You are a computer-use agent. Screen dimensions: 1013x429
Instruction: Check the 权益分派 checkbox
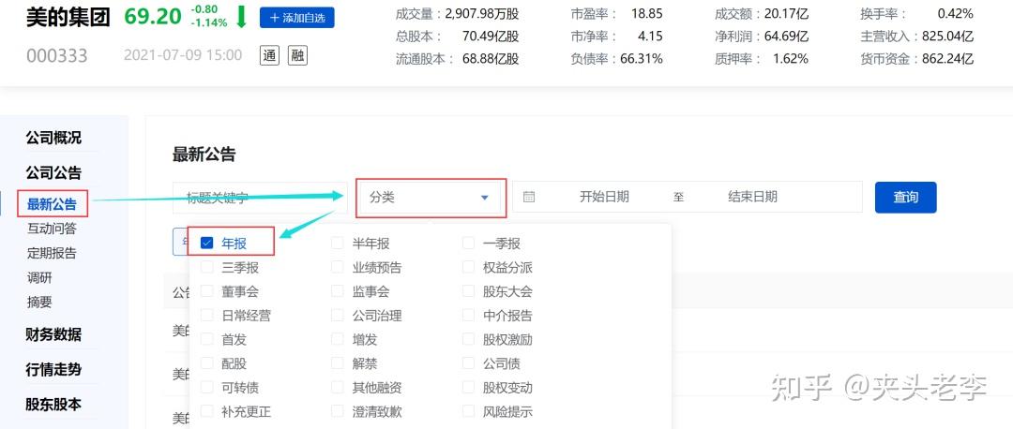pyautogui.click(x=468, y=267)
